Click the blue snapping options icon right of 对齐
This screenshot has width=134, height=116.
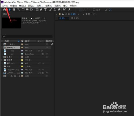coord(110,10)
